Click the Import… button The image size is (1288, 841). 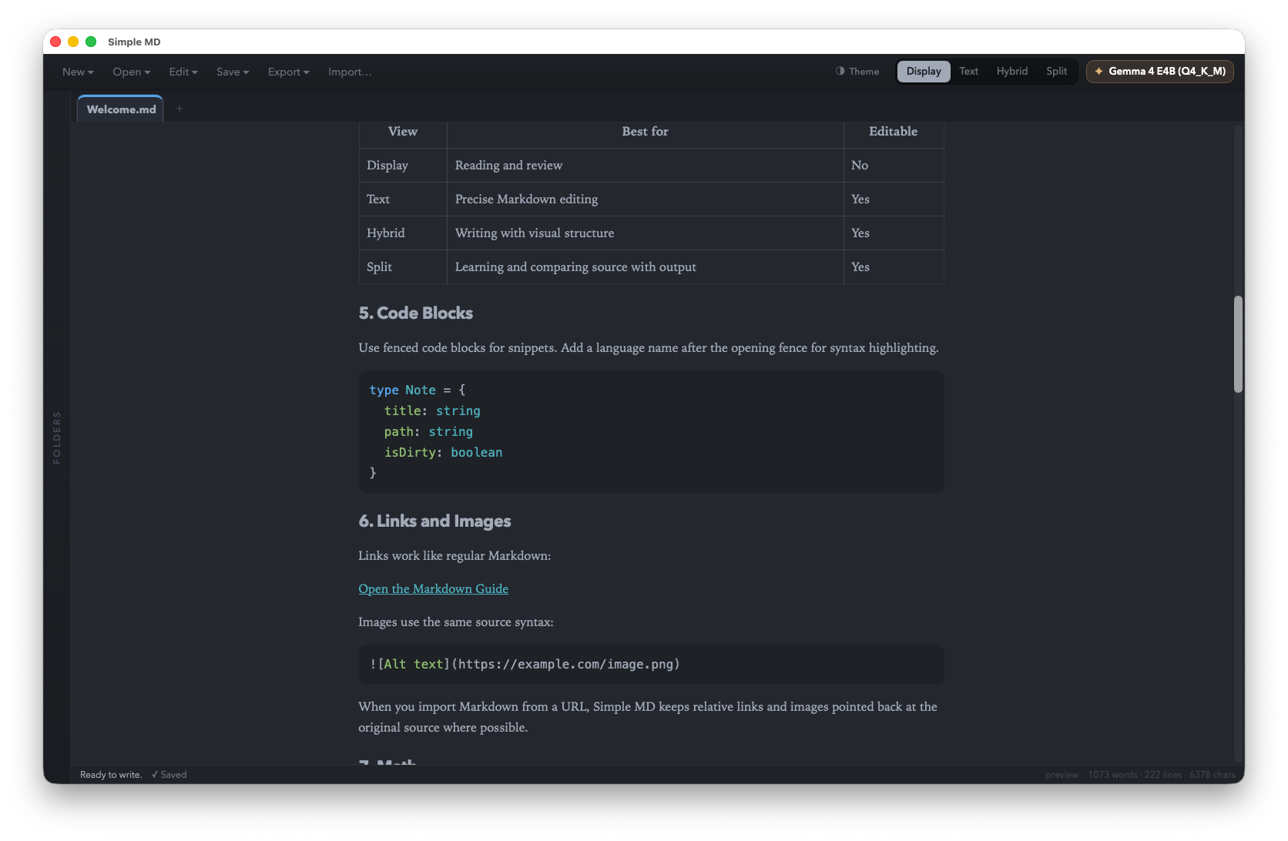(350, 72)
